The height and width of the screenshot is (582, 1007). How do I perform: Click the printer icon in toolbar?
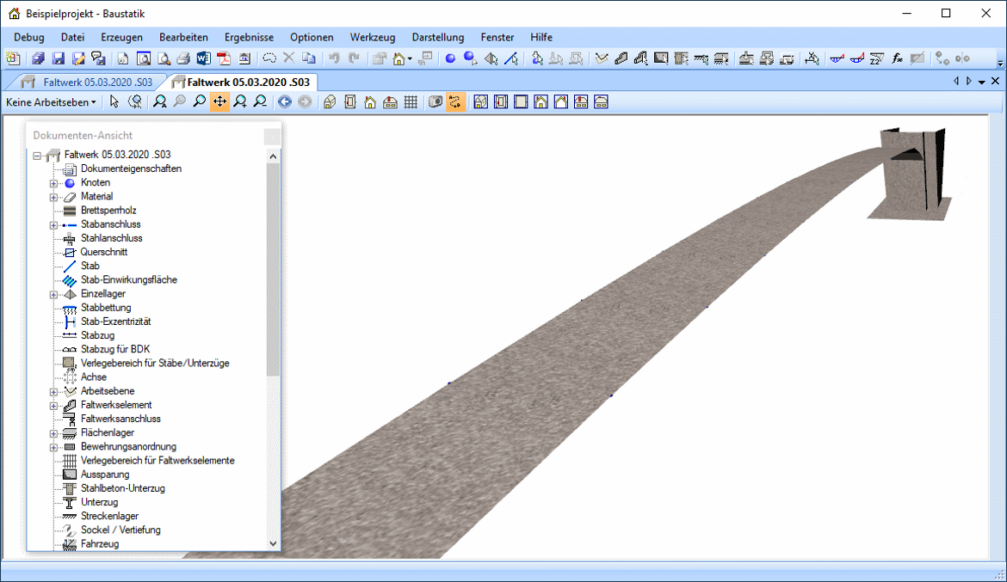tap(182, 58)
